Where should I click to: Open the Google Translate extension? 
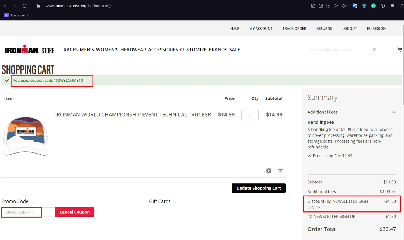click(355, 6)
